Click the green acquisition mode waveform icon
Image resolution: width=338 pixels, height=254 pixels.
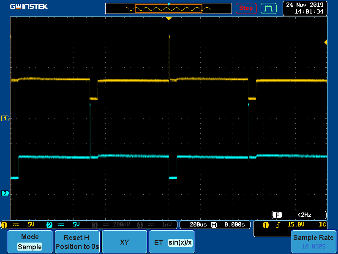268,8
